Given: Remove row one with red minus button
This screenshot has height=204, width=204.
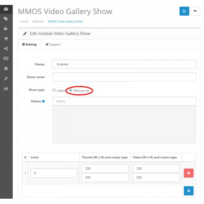Looking at the screenshot, I should click(x=188, y=173).
